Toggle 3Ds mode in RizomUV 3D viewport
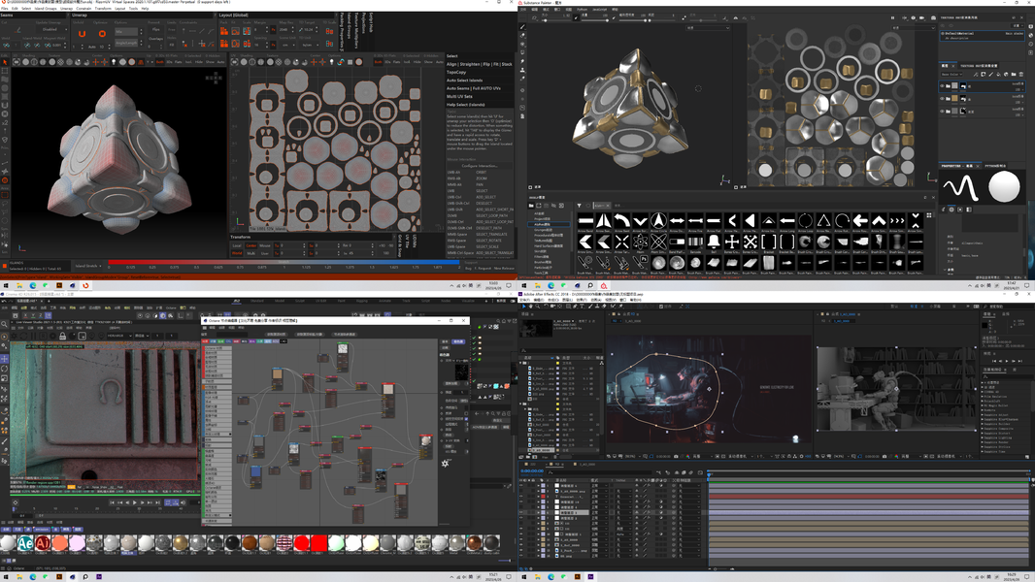1035x582 pixels. [169, 62]
